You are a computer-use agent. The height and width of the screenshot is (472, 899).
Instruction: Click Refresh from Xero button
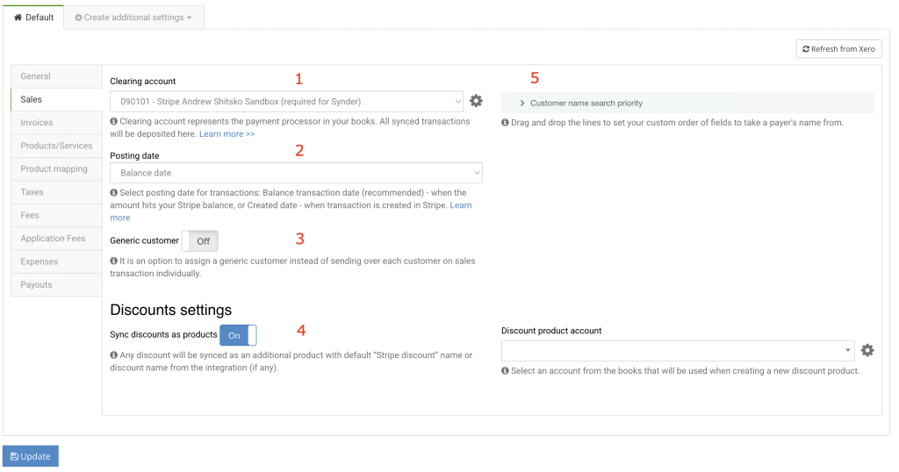[x=838, y=49]
